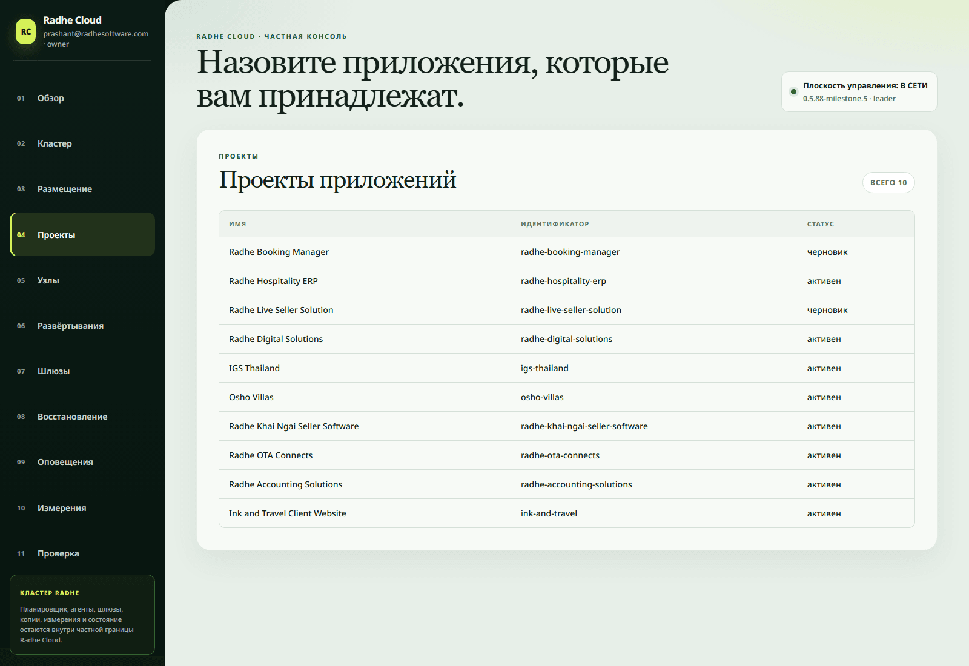The image size is (969, 666).
Task: Open the Узлы page
Action: click(x=82, y=280)
